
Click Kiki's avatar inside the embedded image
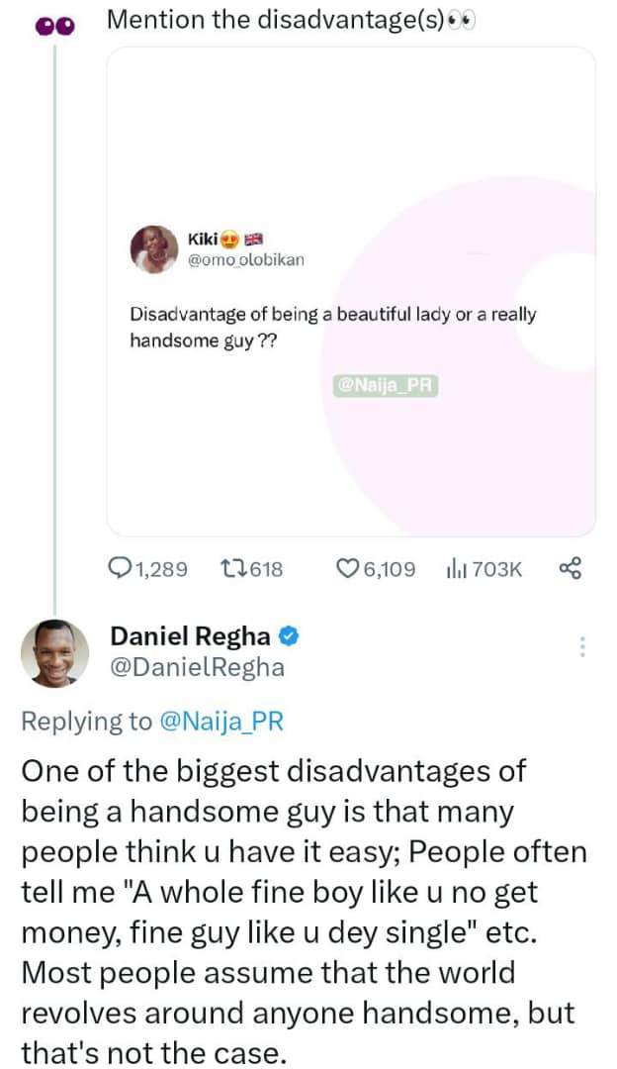tap(153, 249)
